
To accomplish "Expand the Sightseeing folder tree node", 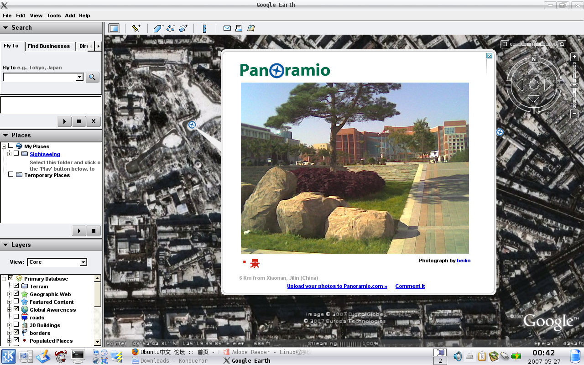I will tap(9, 154).
